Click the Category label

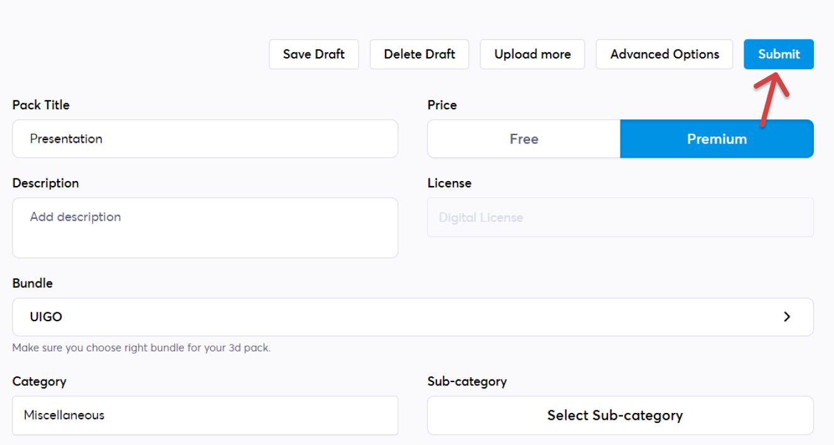point(39,381)
